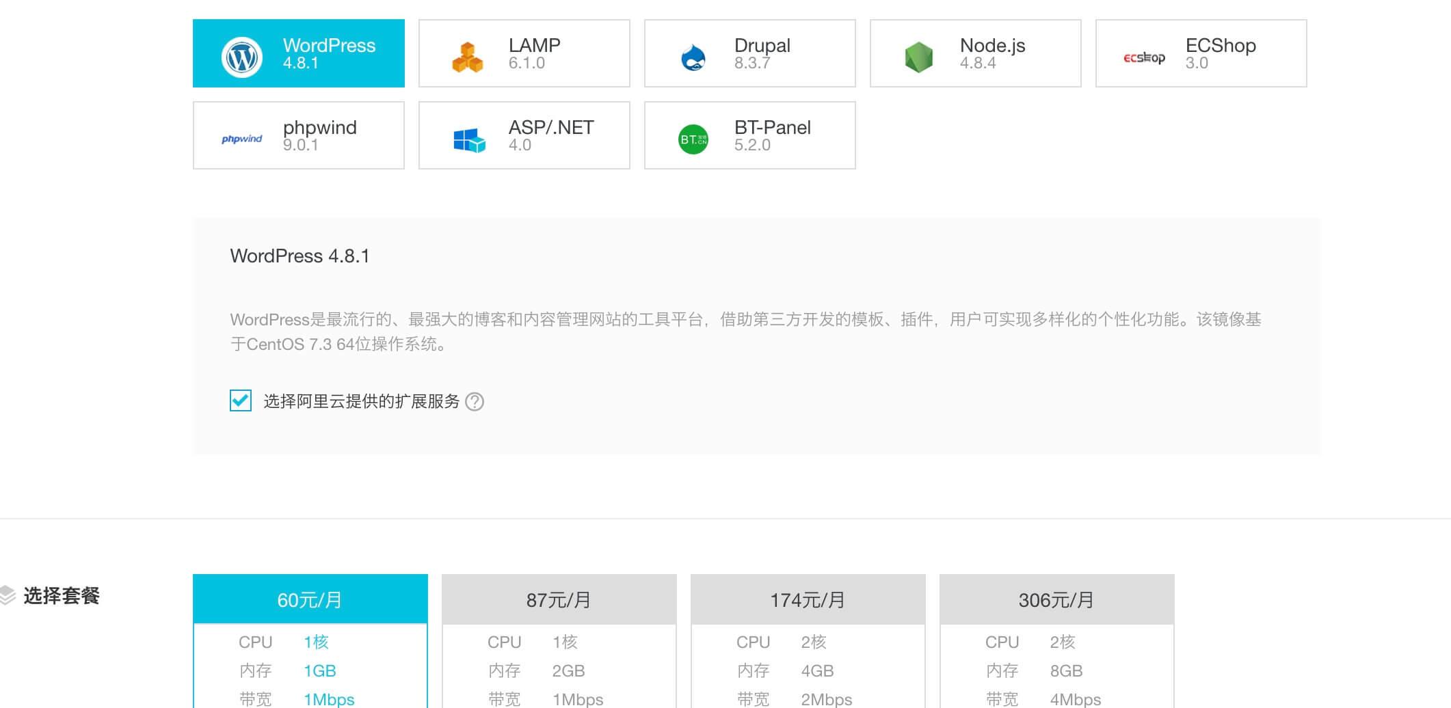Viewport: 1451px width, 708px height.
Task: Click 2核 CPU value in 306元 plan
Action: pyautogui.click(x=1063, y=642)
